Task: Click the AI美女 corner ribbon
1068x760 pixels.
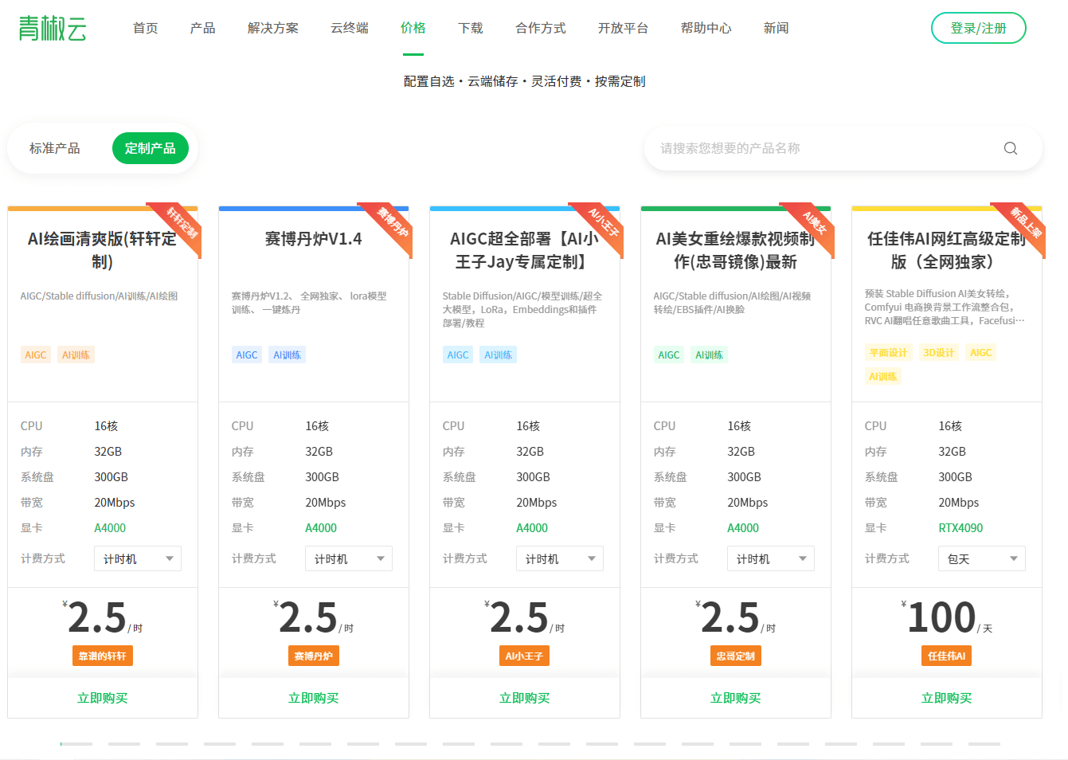Action: tap(815, 223)
